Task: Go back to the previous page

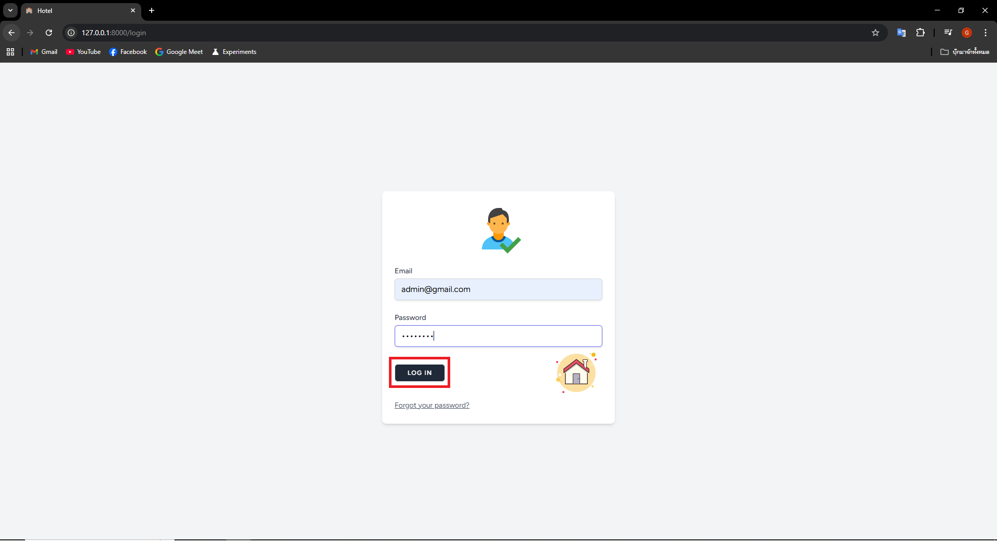Action: [x=11, y=33]
